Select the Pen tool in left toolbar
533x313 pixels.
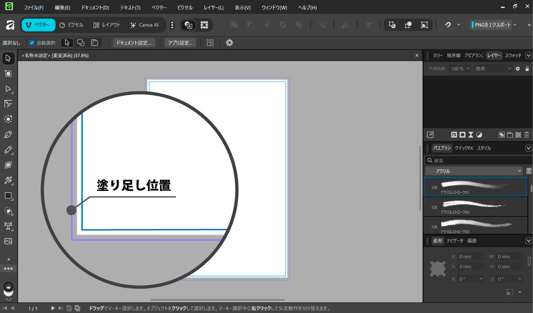[8, 135]
